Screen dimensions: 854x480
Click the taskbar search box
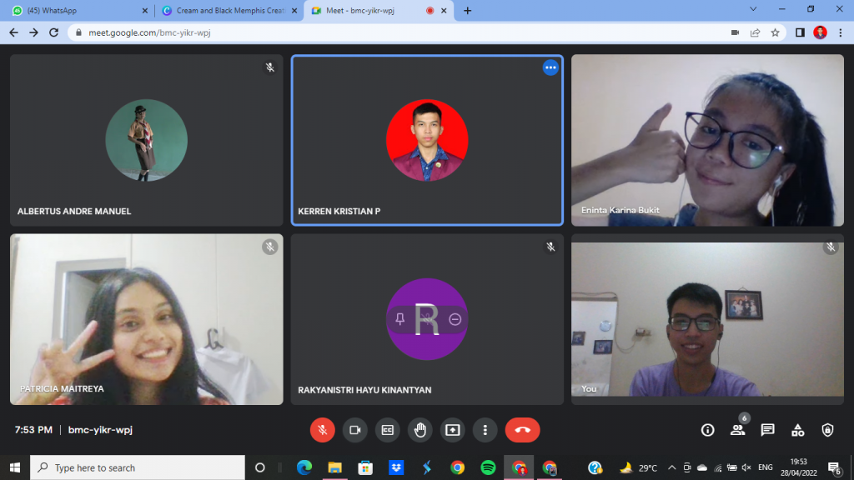coord(138,467)
